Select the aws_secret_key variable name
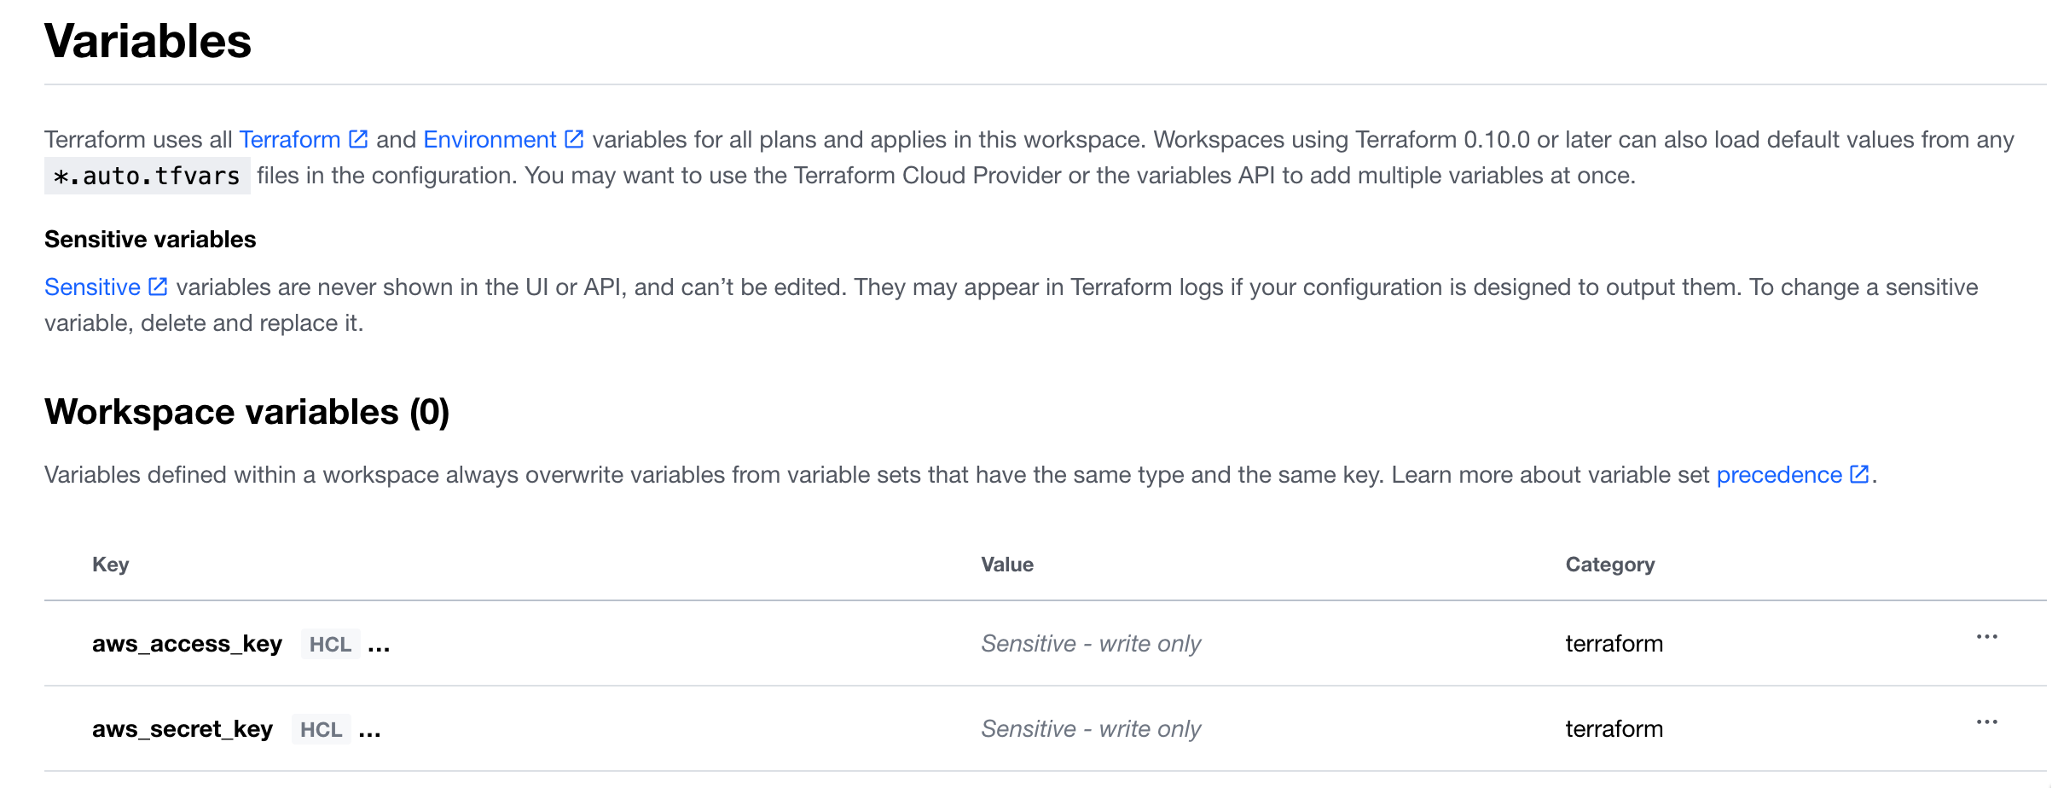Viewport: 2052px width, 788px height. tap(183, 729)
